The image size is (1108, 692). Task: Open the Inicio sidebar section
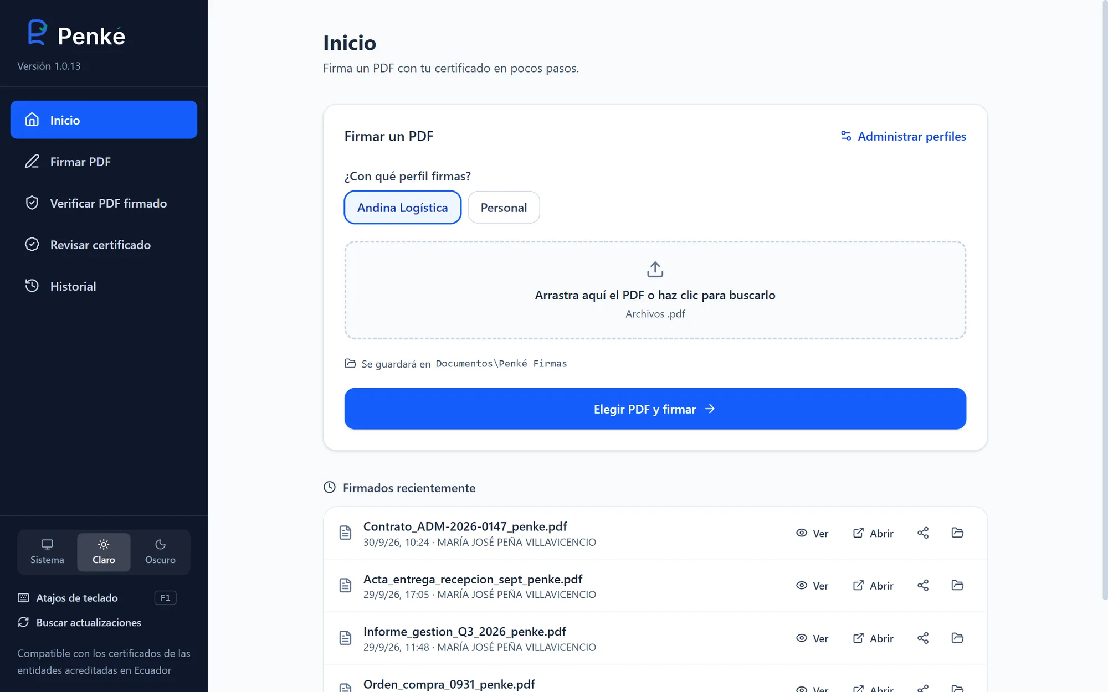coord(104,120)
